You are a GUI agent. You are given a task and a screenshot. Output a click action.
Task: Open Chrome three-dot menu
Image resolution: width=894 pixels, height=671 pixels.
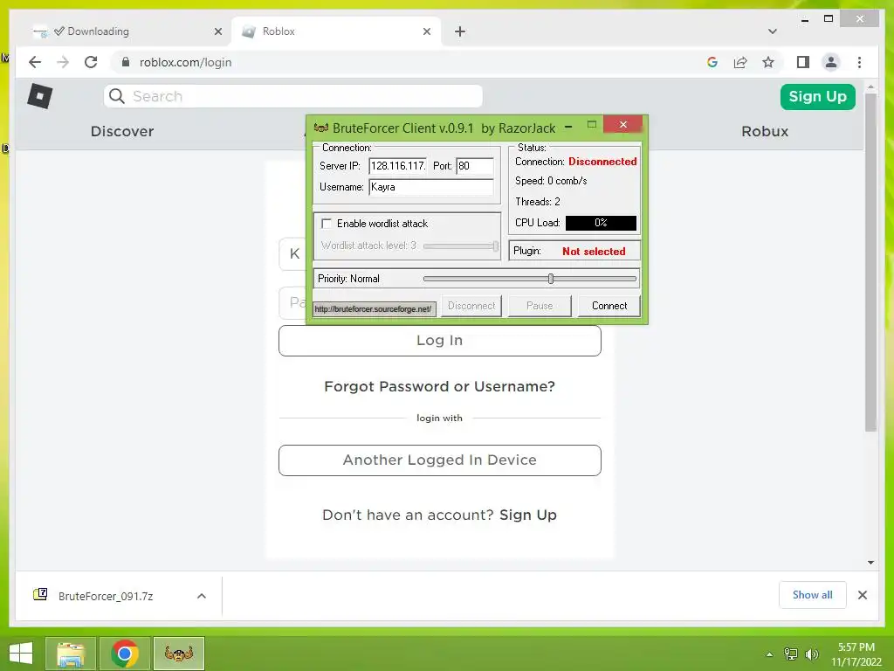point(859,62)
